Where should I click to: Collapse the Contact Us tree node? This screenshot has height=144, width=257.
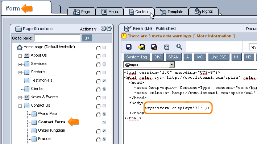(20, 106)
